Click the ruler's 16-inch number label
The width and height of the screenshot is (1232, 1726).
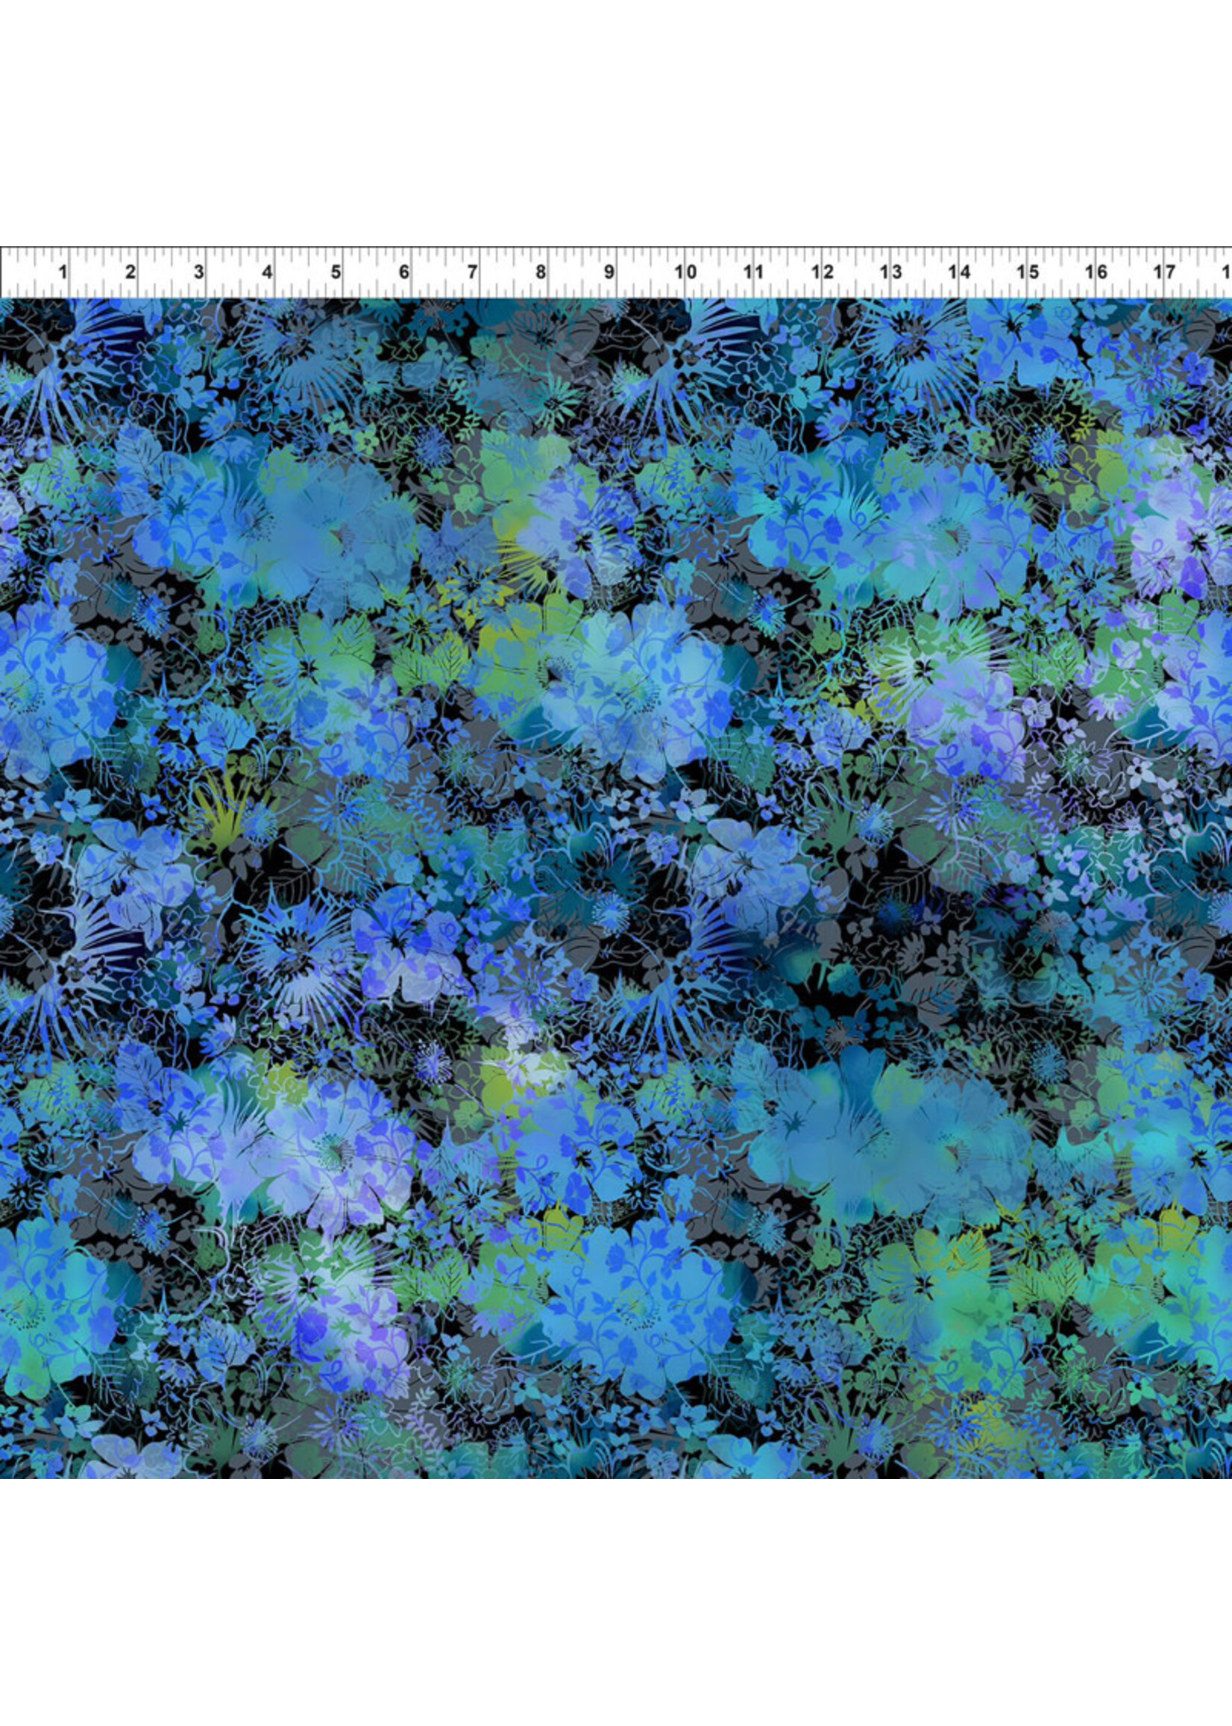tap(1096, 271)
